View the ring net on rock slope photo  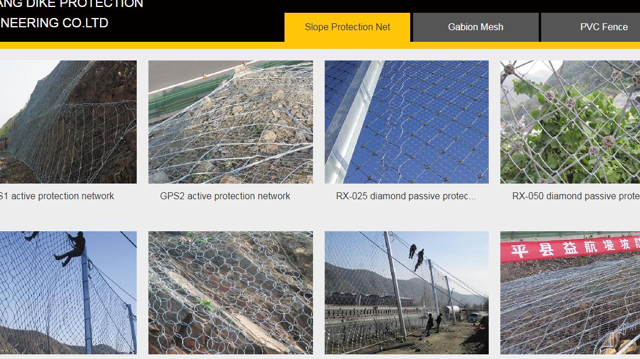click(230, 293)
